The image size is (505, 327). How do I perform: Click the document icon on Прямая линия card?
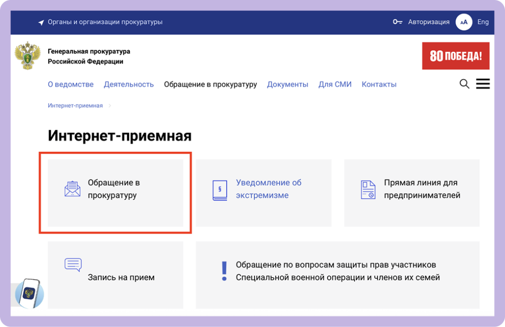point(368,190)
